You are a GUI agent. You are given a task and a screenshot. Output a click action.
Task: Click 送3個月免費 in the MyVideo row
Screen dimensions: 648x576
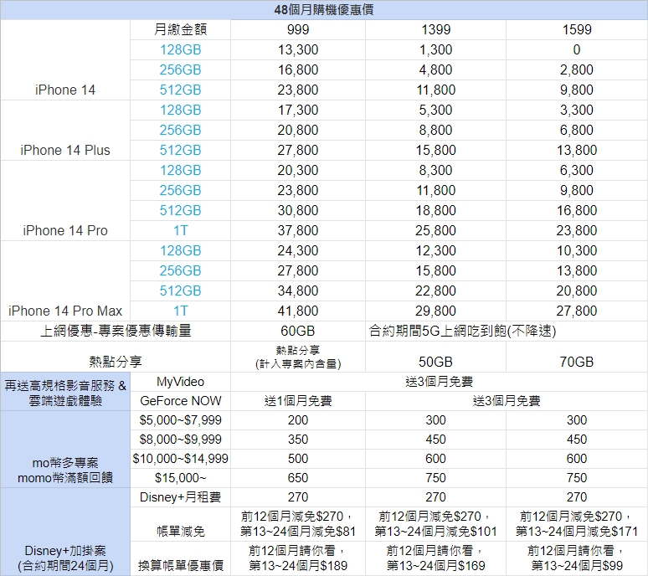[x=439, y=382]
